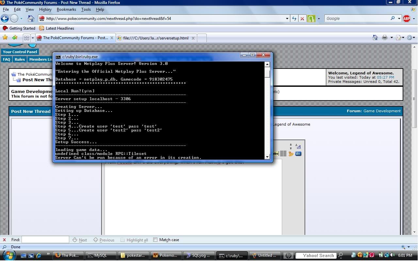The width and height of the screenshot is (418, 261).
Task: Switch to the serversetup.html tab
Action: 156,38
